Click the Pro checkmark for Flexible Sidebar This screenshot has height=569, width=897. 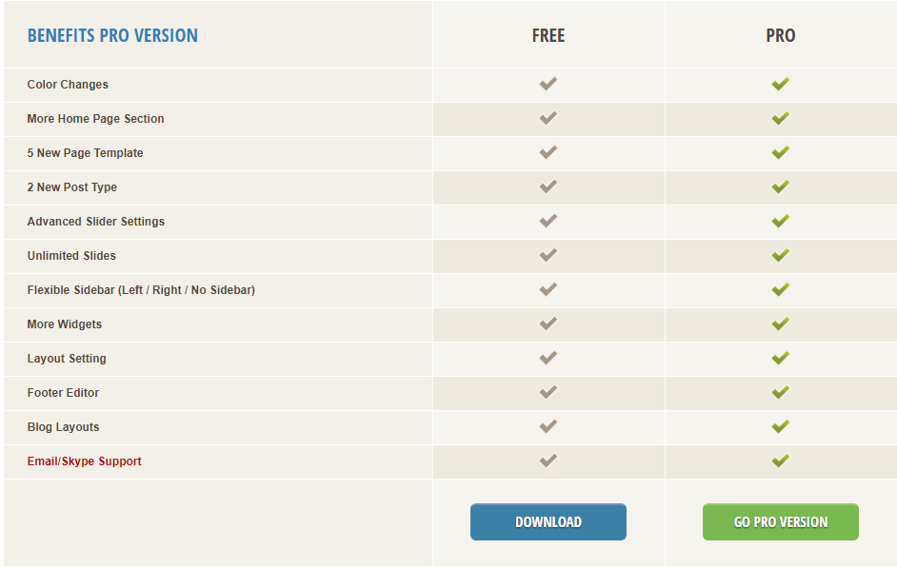(x=780, y=289)
